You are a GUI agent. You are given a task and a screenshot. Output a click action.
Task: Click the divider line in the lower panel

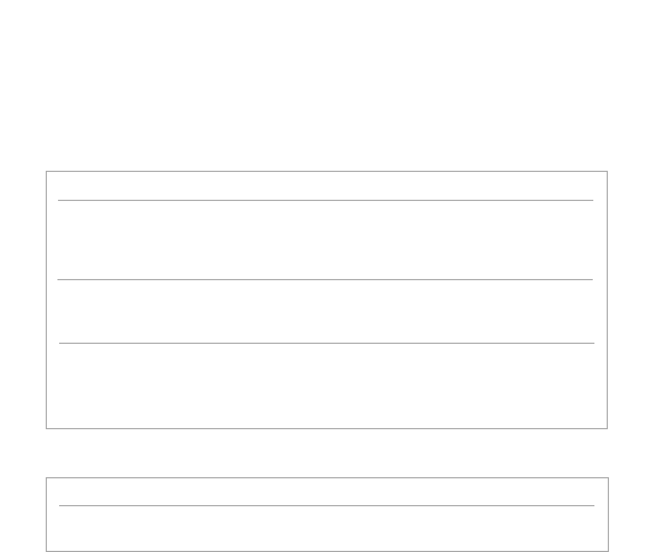327,506
